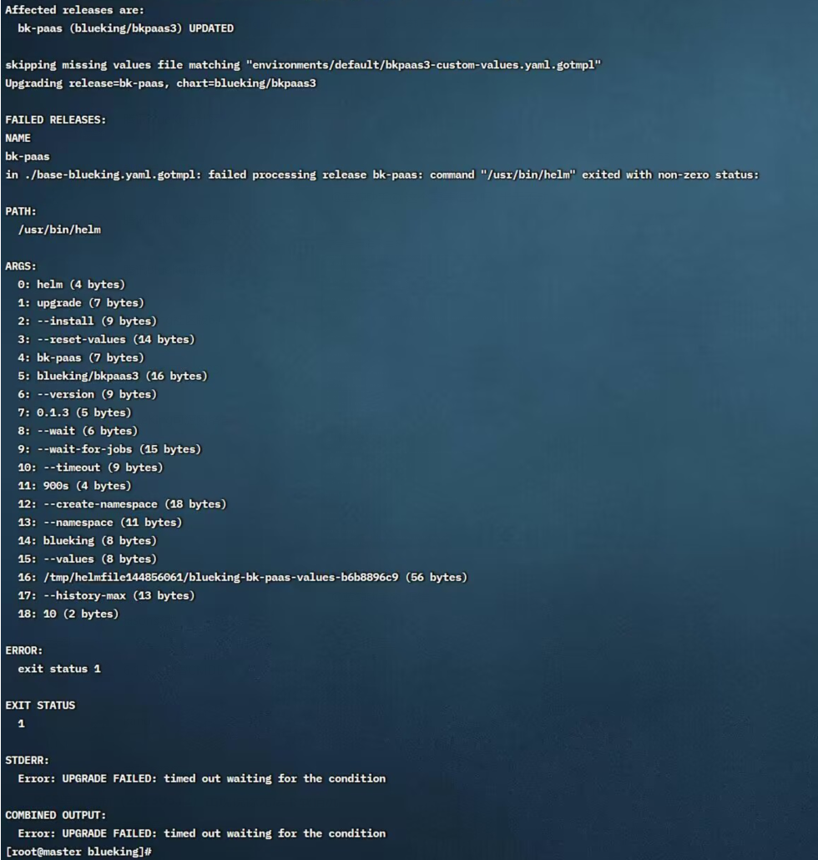Click the '/tmp/helmfile144856061' values file line
Viewport: 818px width, 860px height.
pos(242,577)
